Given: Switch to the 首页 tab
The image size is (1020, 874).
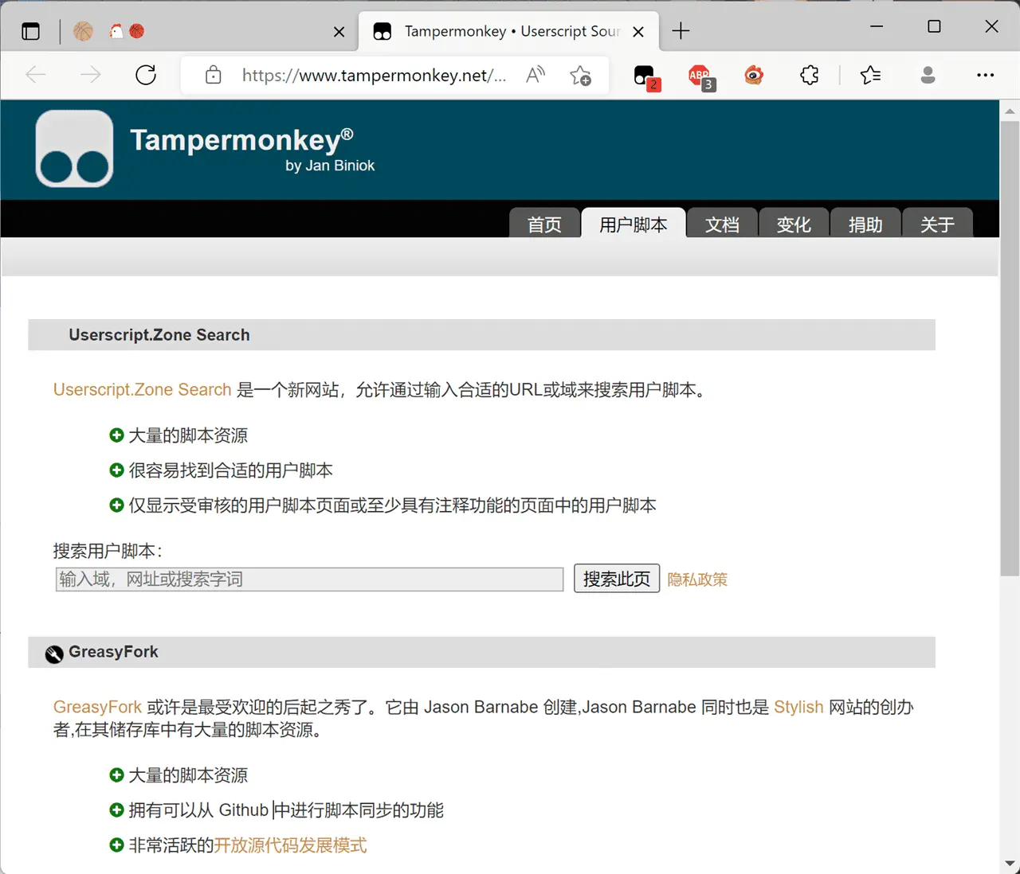Looking at the screenshot, I should 544,224.
